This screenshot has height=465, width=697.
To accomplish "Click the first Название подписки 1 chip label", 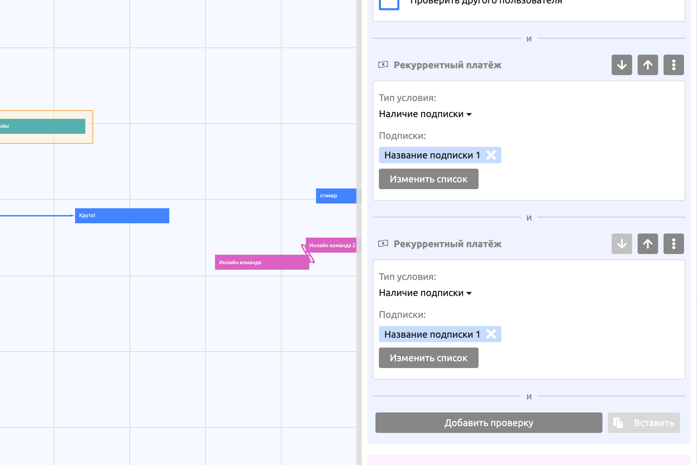I will (x=432, y=155).
